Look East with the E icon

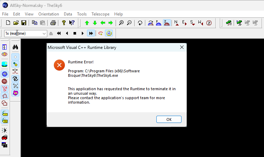(x=184, y=23)
